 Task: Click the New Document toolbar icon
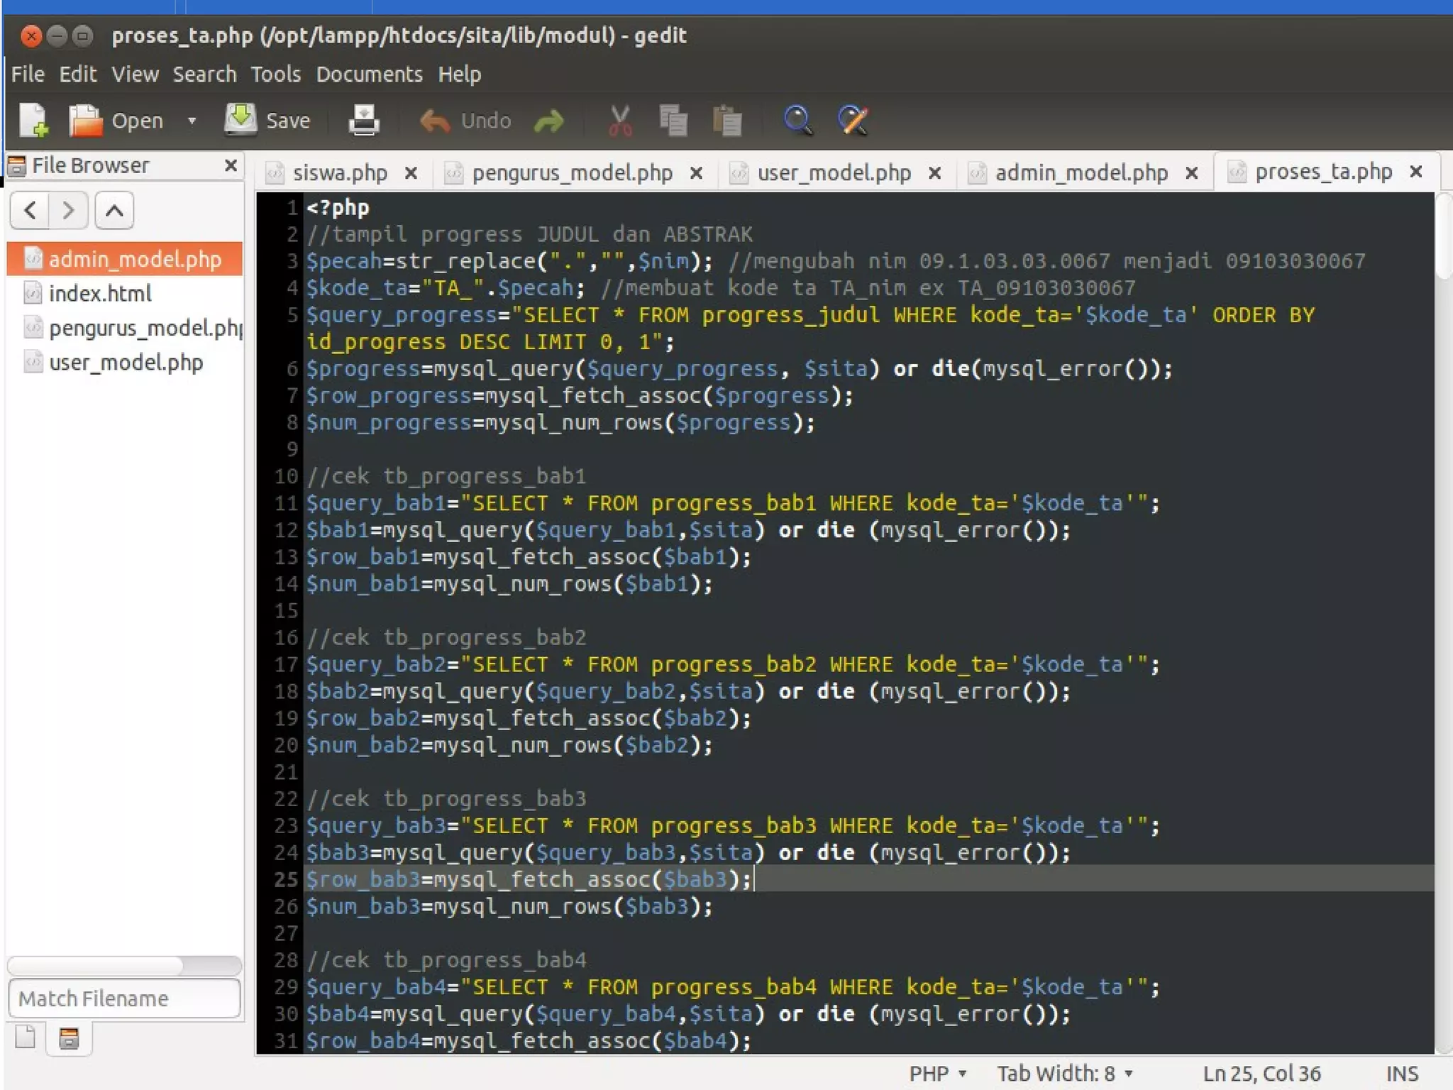click(x=33, y=120)
